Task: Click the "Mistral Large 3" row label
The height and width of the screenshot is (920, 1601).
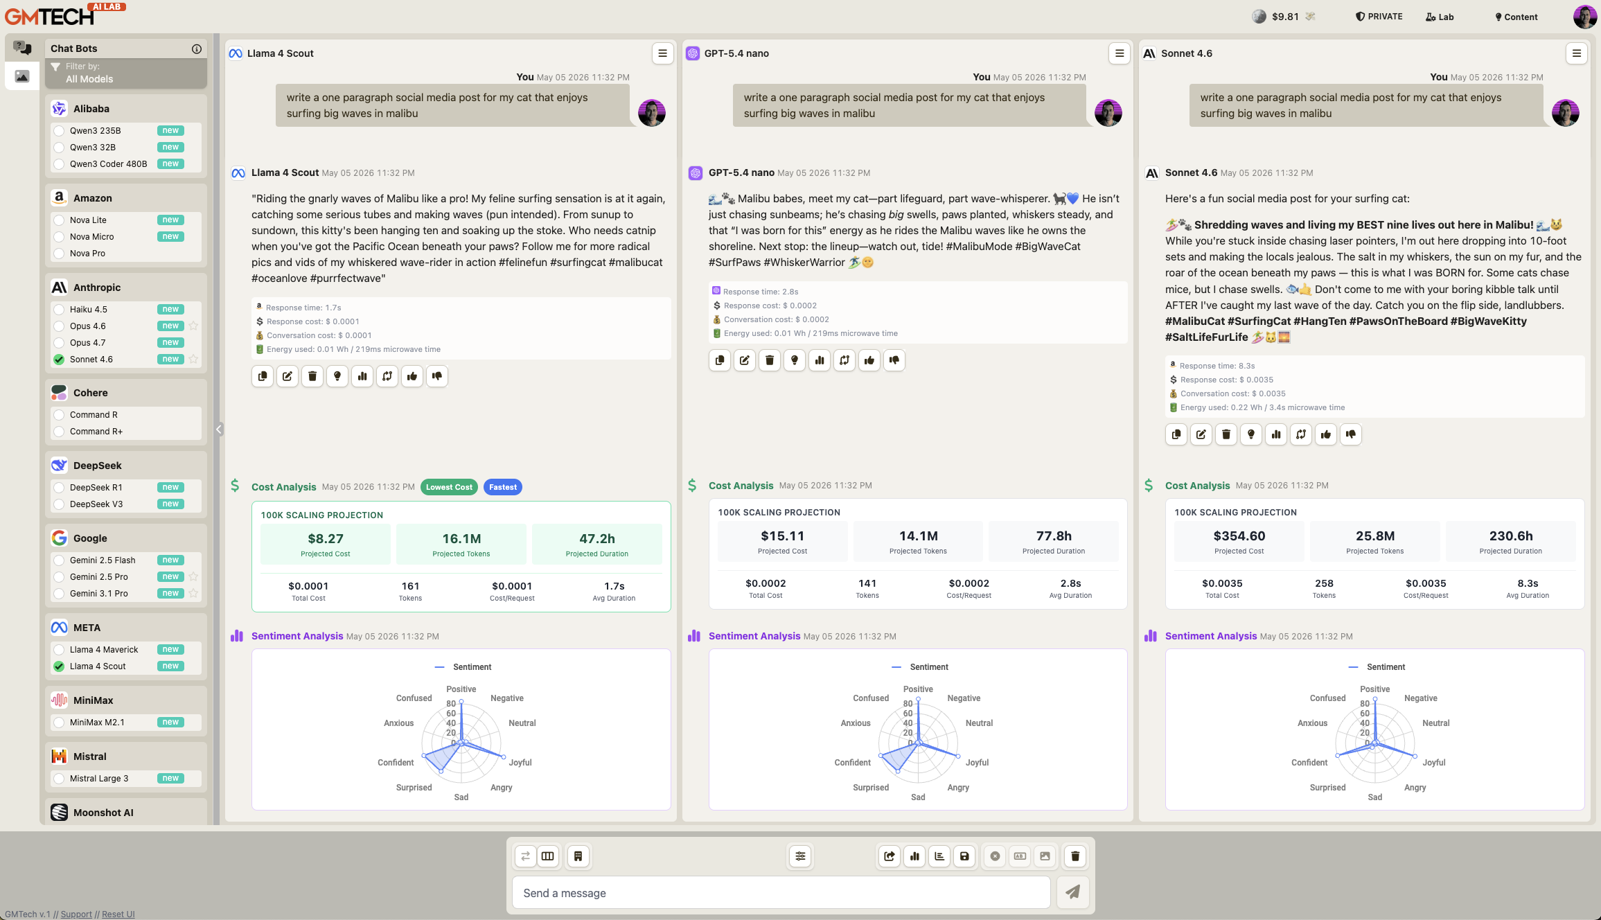Action: click(x=99, y=778)
